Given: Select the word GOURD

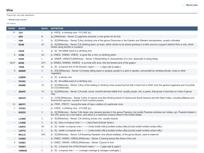Looking at the screenshot, I should tap(22, 85).
